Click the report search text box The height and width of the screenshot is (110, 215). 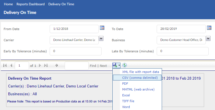point(77,66)
